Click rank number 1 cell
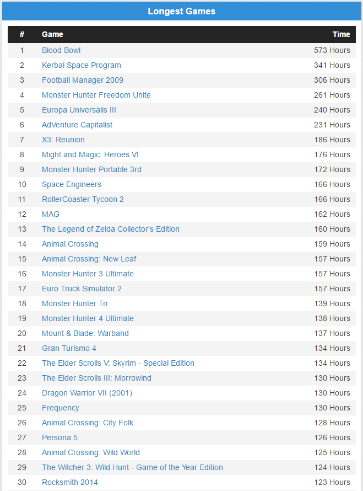 pos(22,50)
